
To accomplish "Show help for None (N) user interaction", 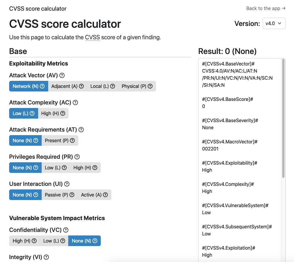I will tap(36, 195).
